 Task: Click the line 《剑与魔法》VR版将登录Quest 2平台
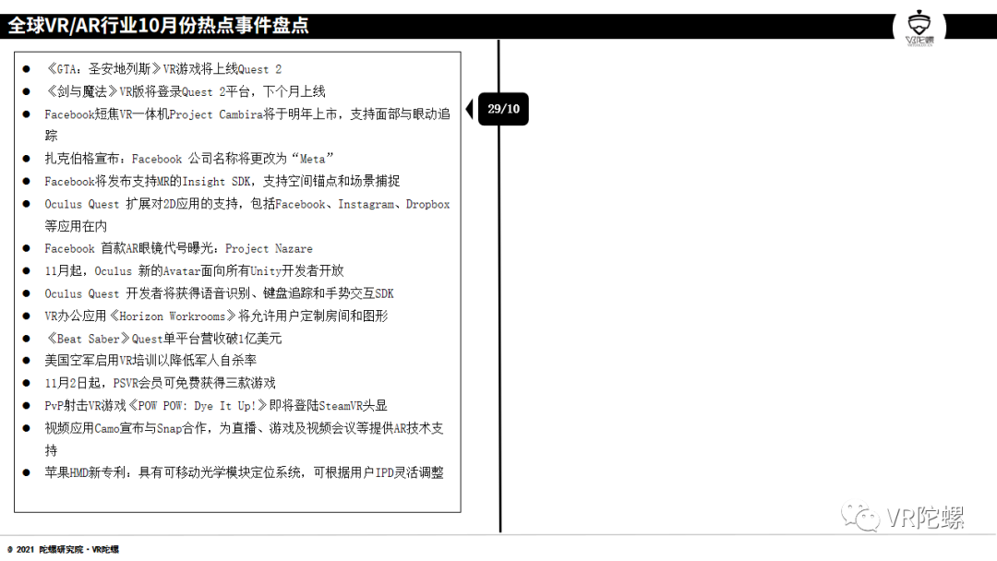click(185, 91)
